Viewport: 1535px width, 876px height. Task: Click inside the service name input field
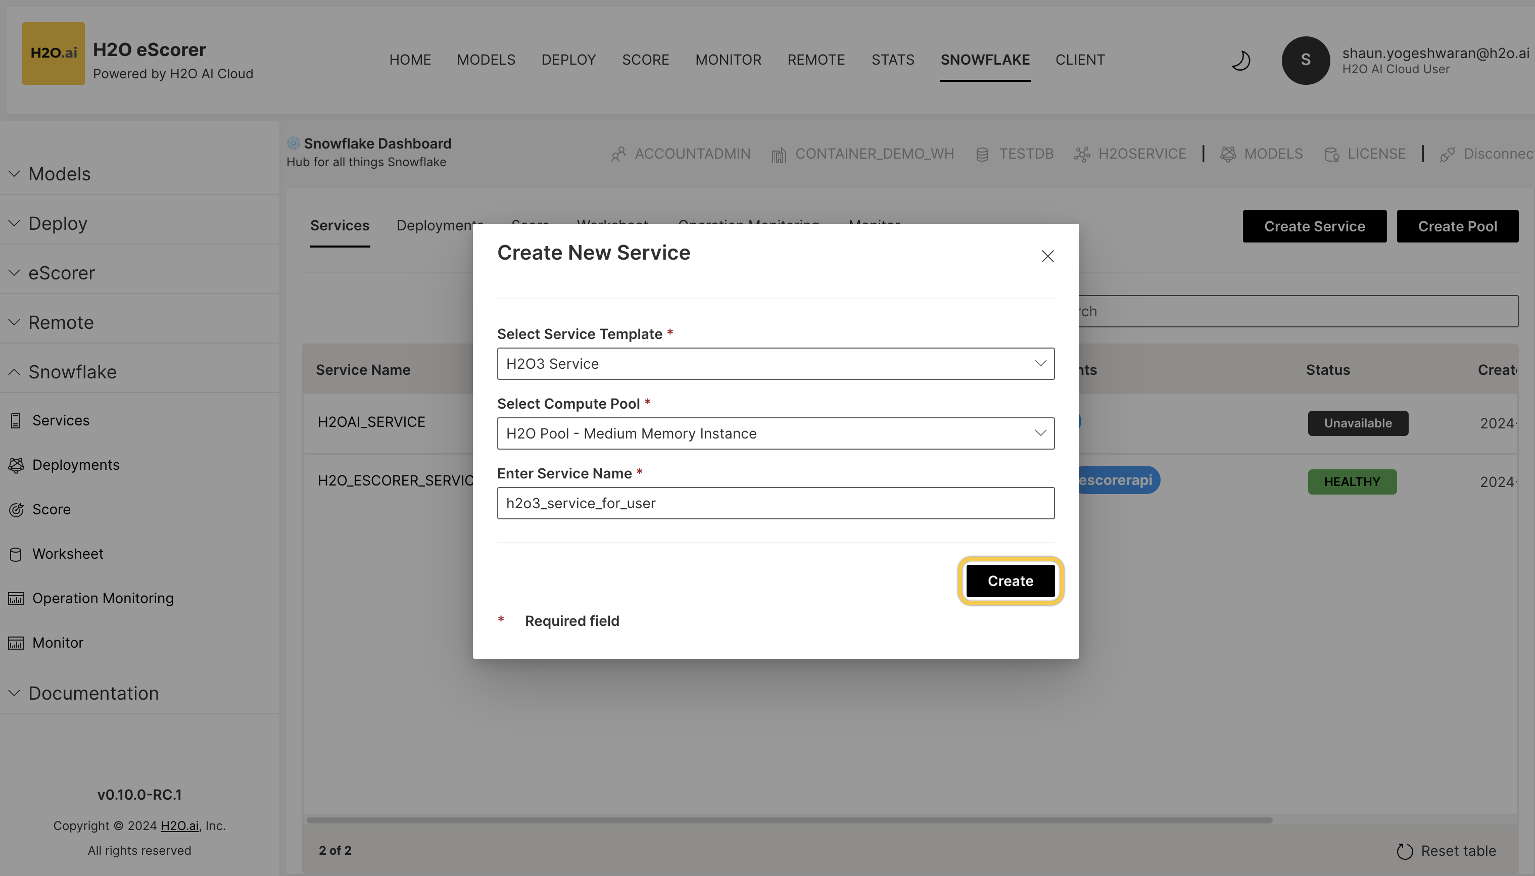click(x=775, y=503)
